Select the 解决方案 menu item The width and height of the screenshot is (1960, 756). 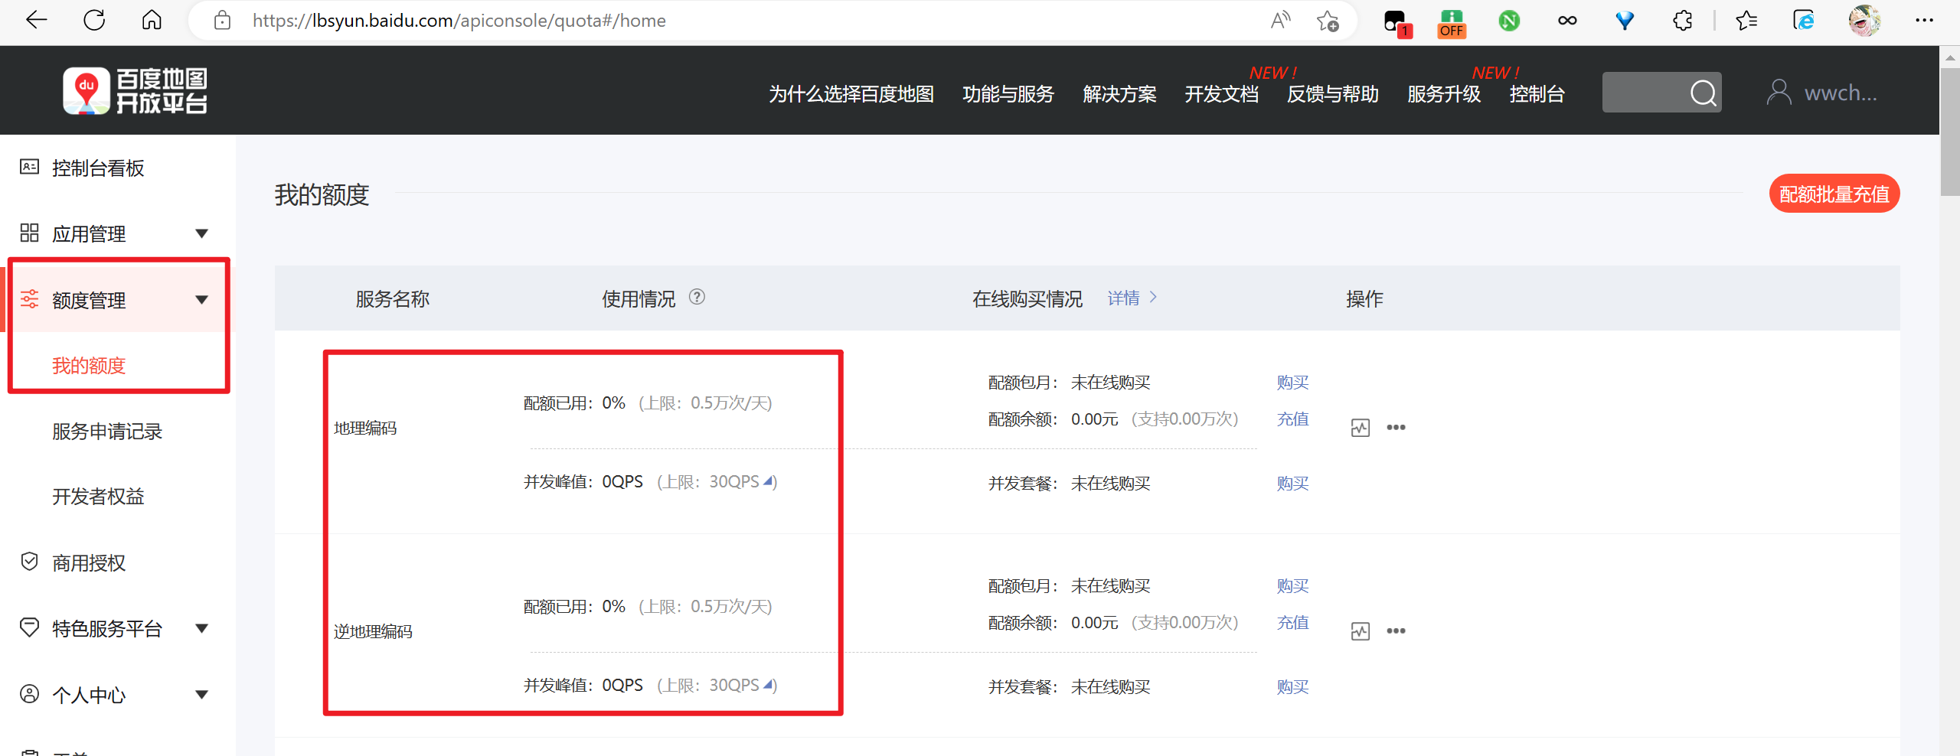(1119, 94)
